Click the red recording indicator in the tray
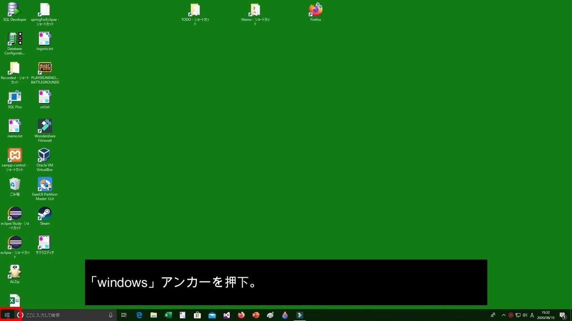The image size is (572, 321). (x=511, y=315)
